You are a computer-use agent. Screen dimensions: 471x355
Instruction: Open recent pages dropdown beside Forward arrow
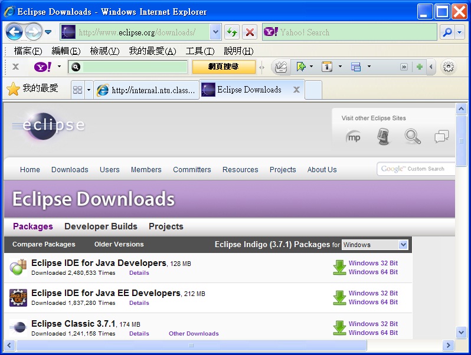(48, 32)
